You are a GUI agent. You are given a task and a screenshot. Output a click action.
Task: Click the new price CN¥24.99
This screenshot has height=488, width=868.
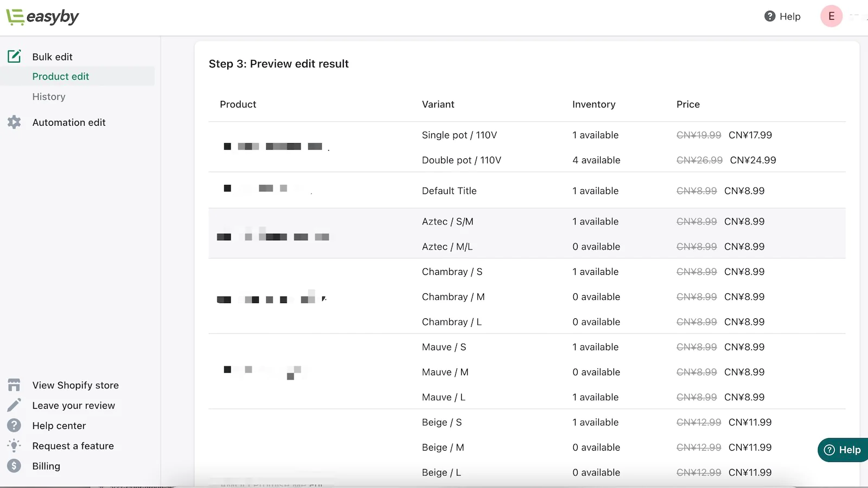(x=753, y=160)
